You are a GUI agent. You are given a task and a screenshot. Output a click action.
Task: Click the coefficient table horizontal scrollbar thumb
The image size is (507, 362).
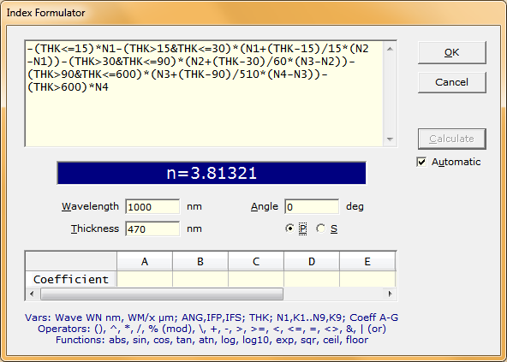coord(162,294)
